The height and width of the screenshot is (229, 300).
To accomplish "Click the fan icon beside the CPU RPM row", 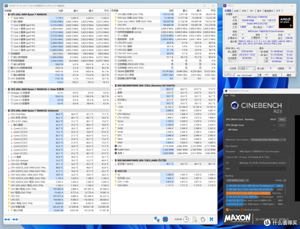I will (x=116, y=146).
